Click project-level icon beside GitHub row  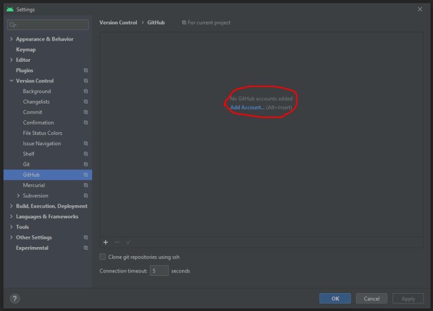[86, 175]
